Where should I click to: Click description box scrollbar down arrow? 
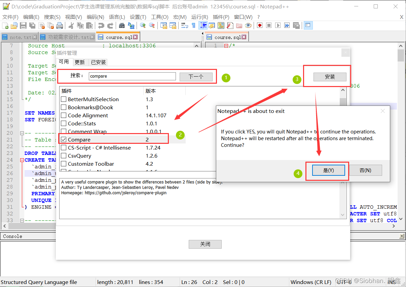pyautogui.click(x=343, y=215)
